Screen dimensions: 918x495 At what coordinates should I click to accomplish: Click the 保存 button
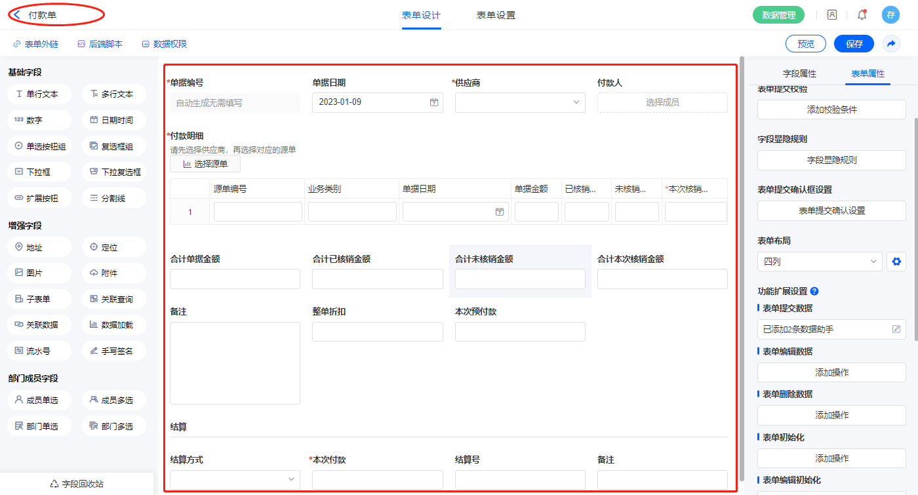pyautogui.click(x=854, y=44)
